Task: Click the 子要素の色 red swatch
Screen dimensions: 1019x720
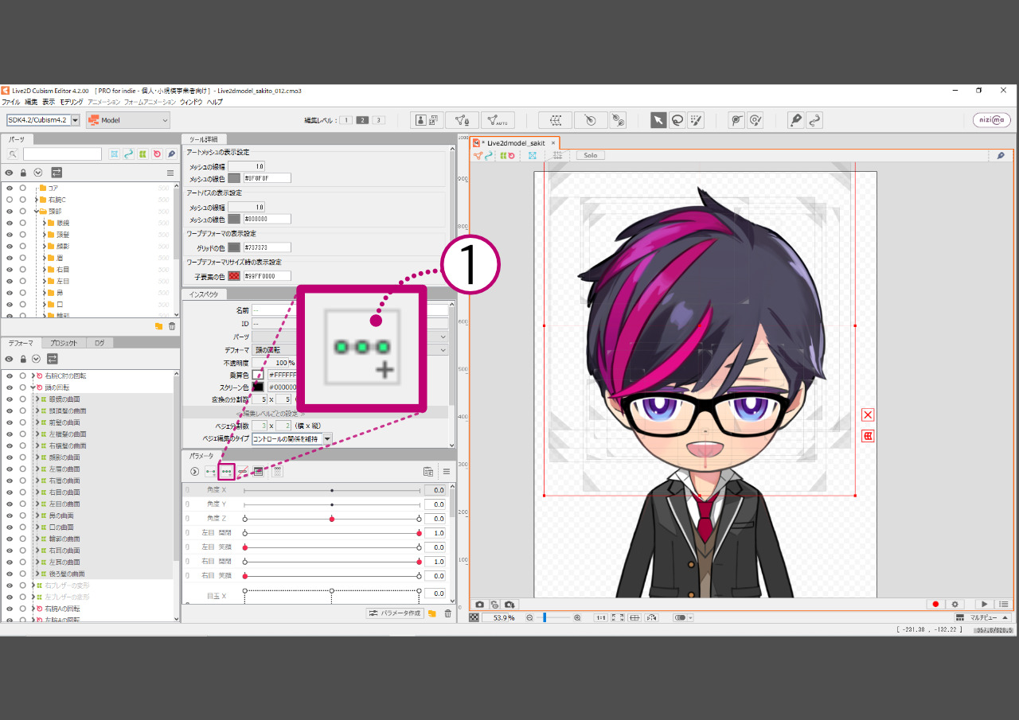Action: coord(234,276)
